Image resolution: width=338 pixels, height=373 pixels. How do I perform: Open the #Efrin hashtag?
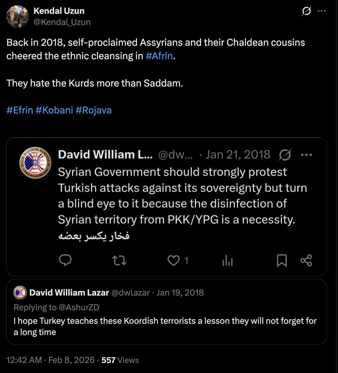pyautogui.click(x=20, y=110)
